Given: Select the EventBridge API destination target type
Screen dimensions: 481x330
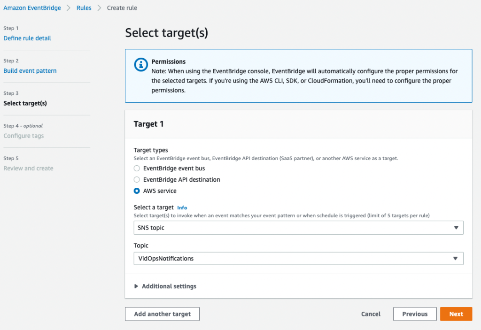Looking at the screenshot, I should tap(137, 179).
